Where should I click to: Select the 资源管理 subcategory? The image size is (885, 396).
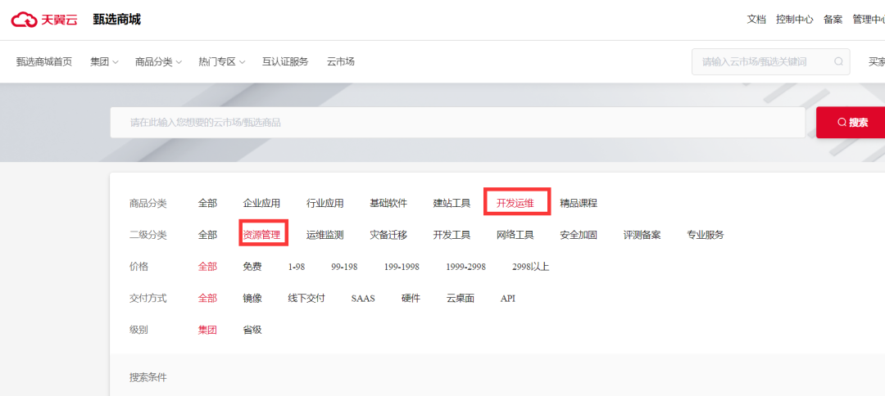click(x=261, y=235)
